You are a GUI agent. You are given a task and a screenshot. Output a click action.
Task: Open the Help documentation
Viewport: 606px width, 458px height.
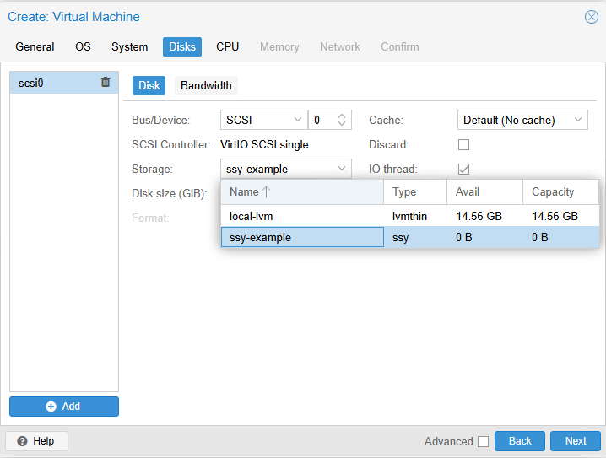36,441
